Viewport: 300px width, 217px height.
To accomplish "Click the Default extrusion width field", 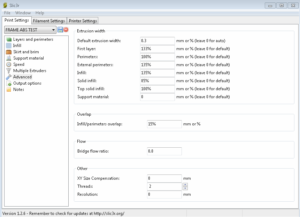I will click(x=157, y=41).
